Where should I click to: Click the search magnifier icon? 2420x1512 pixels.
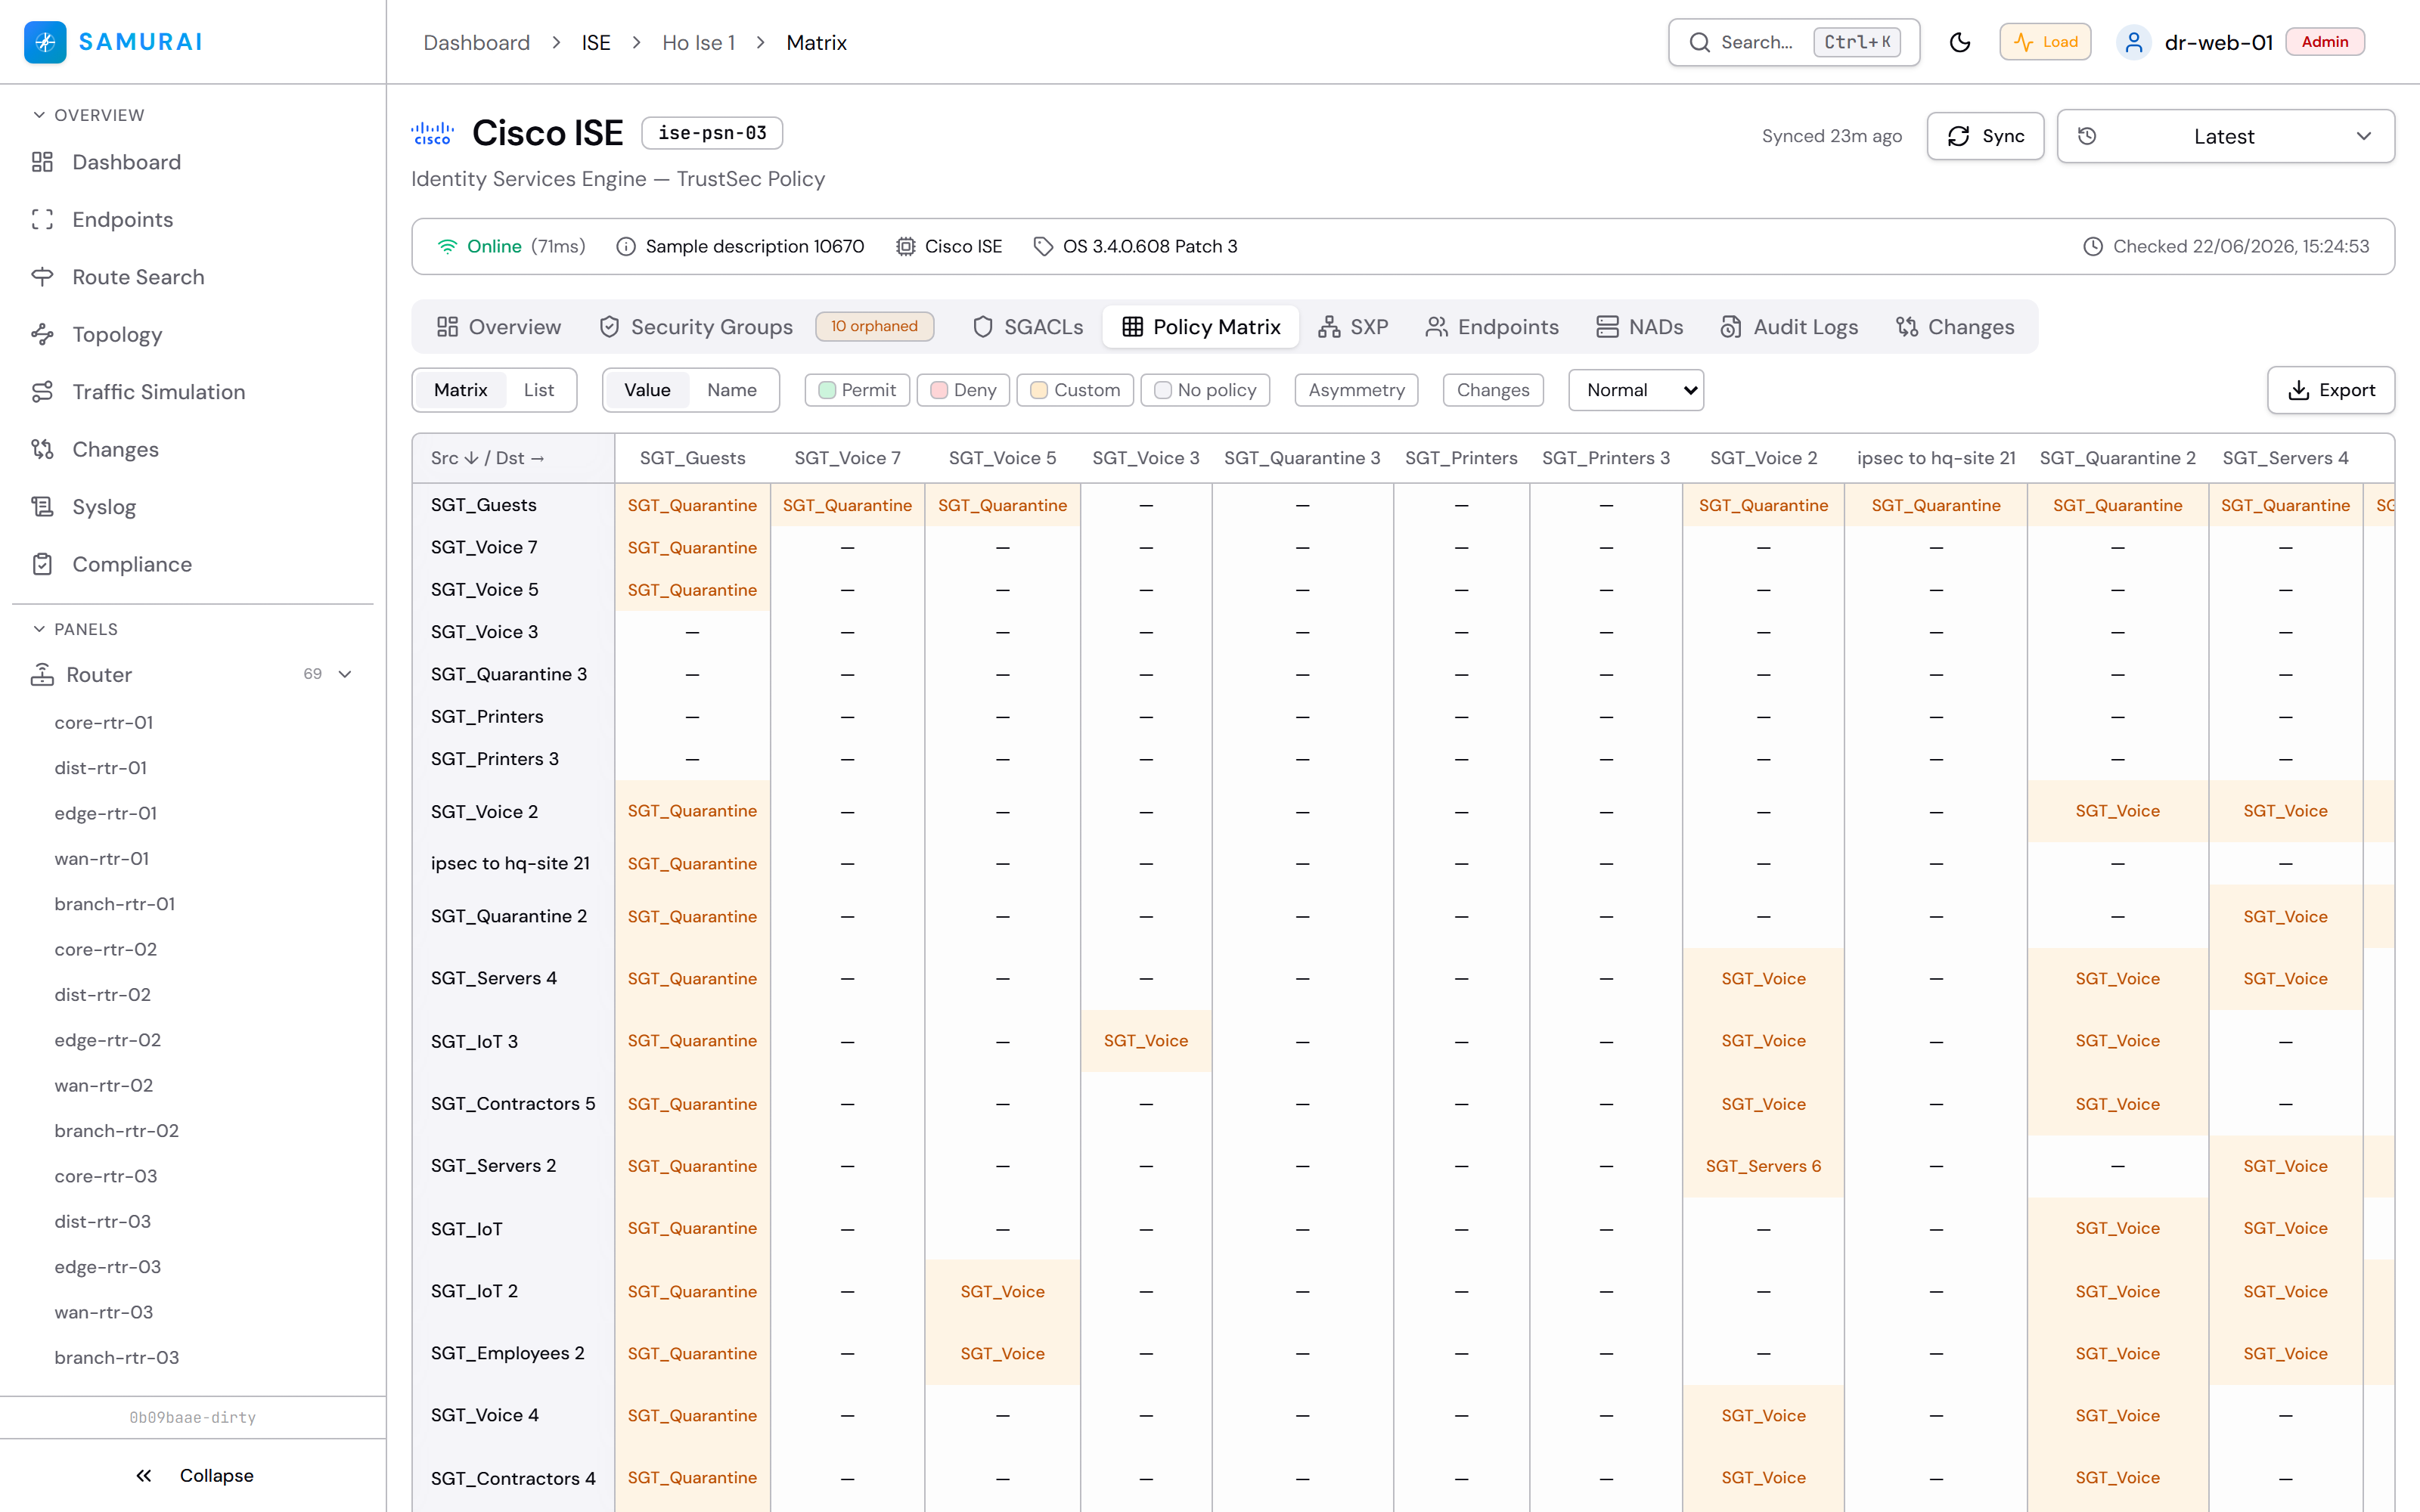click(x=1700, y=42)
